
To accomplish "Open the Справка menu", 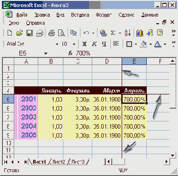I will point(36,23).
